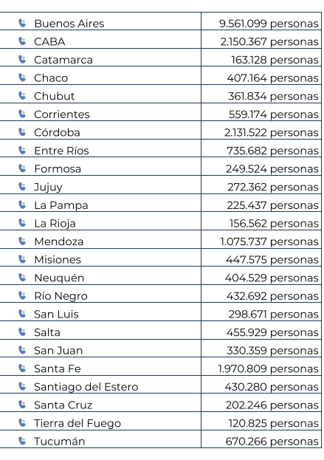324x460 pixels.
Task: Click the Santiago del Estero label
Action: click(x=86, y=387)
